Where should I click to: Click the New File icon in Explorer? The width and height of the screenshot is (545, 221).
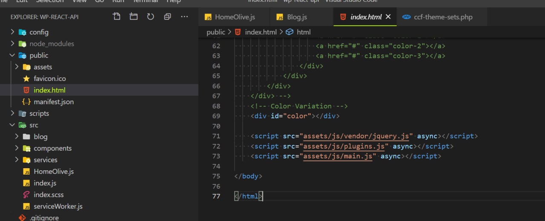[116, 17]
